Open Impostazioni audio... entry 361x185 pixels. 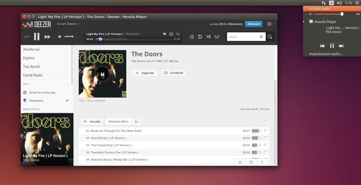pos(326,54)
